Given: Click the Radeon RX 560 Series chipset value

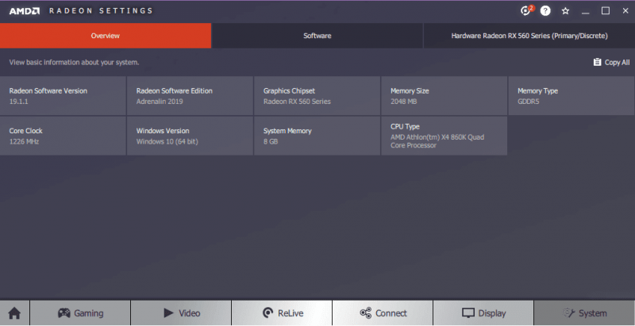Looking at the screenshot, I should coord(297,102).
